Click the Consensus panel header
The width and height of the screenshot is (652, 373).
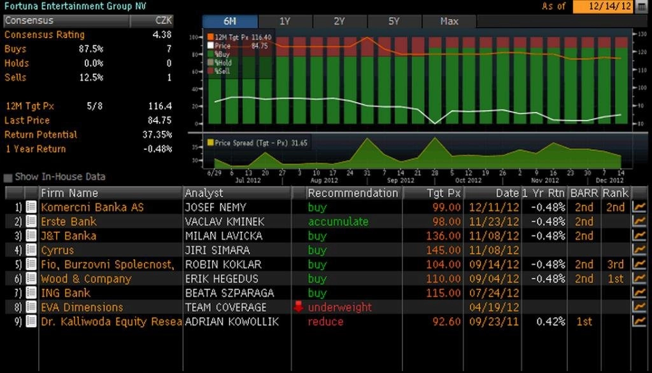pyautogui.click(x=66, y=21)
